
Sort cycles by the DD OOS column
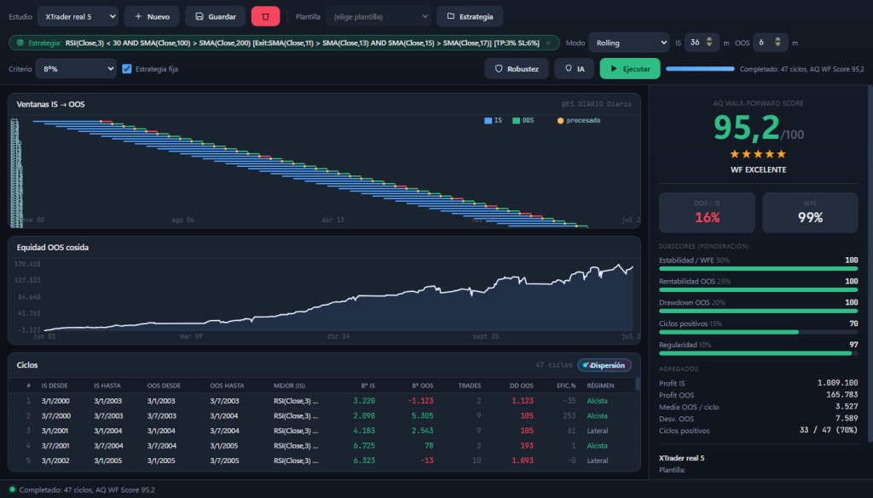521,386
